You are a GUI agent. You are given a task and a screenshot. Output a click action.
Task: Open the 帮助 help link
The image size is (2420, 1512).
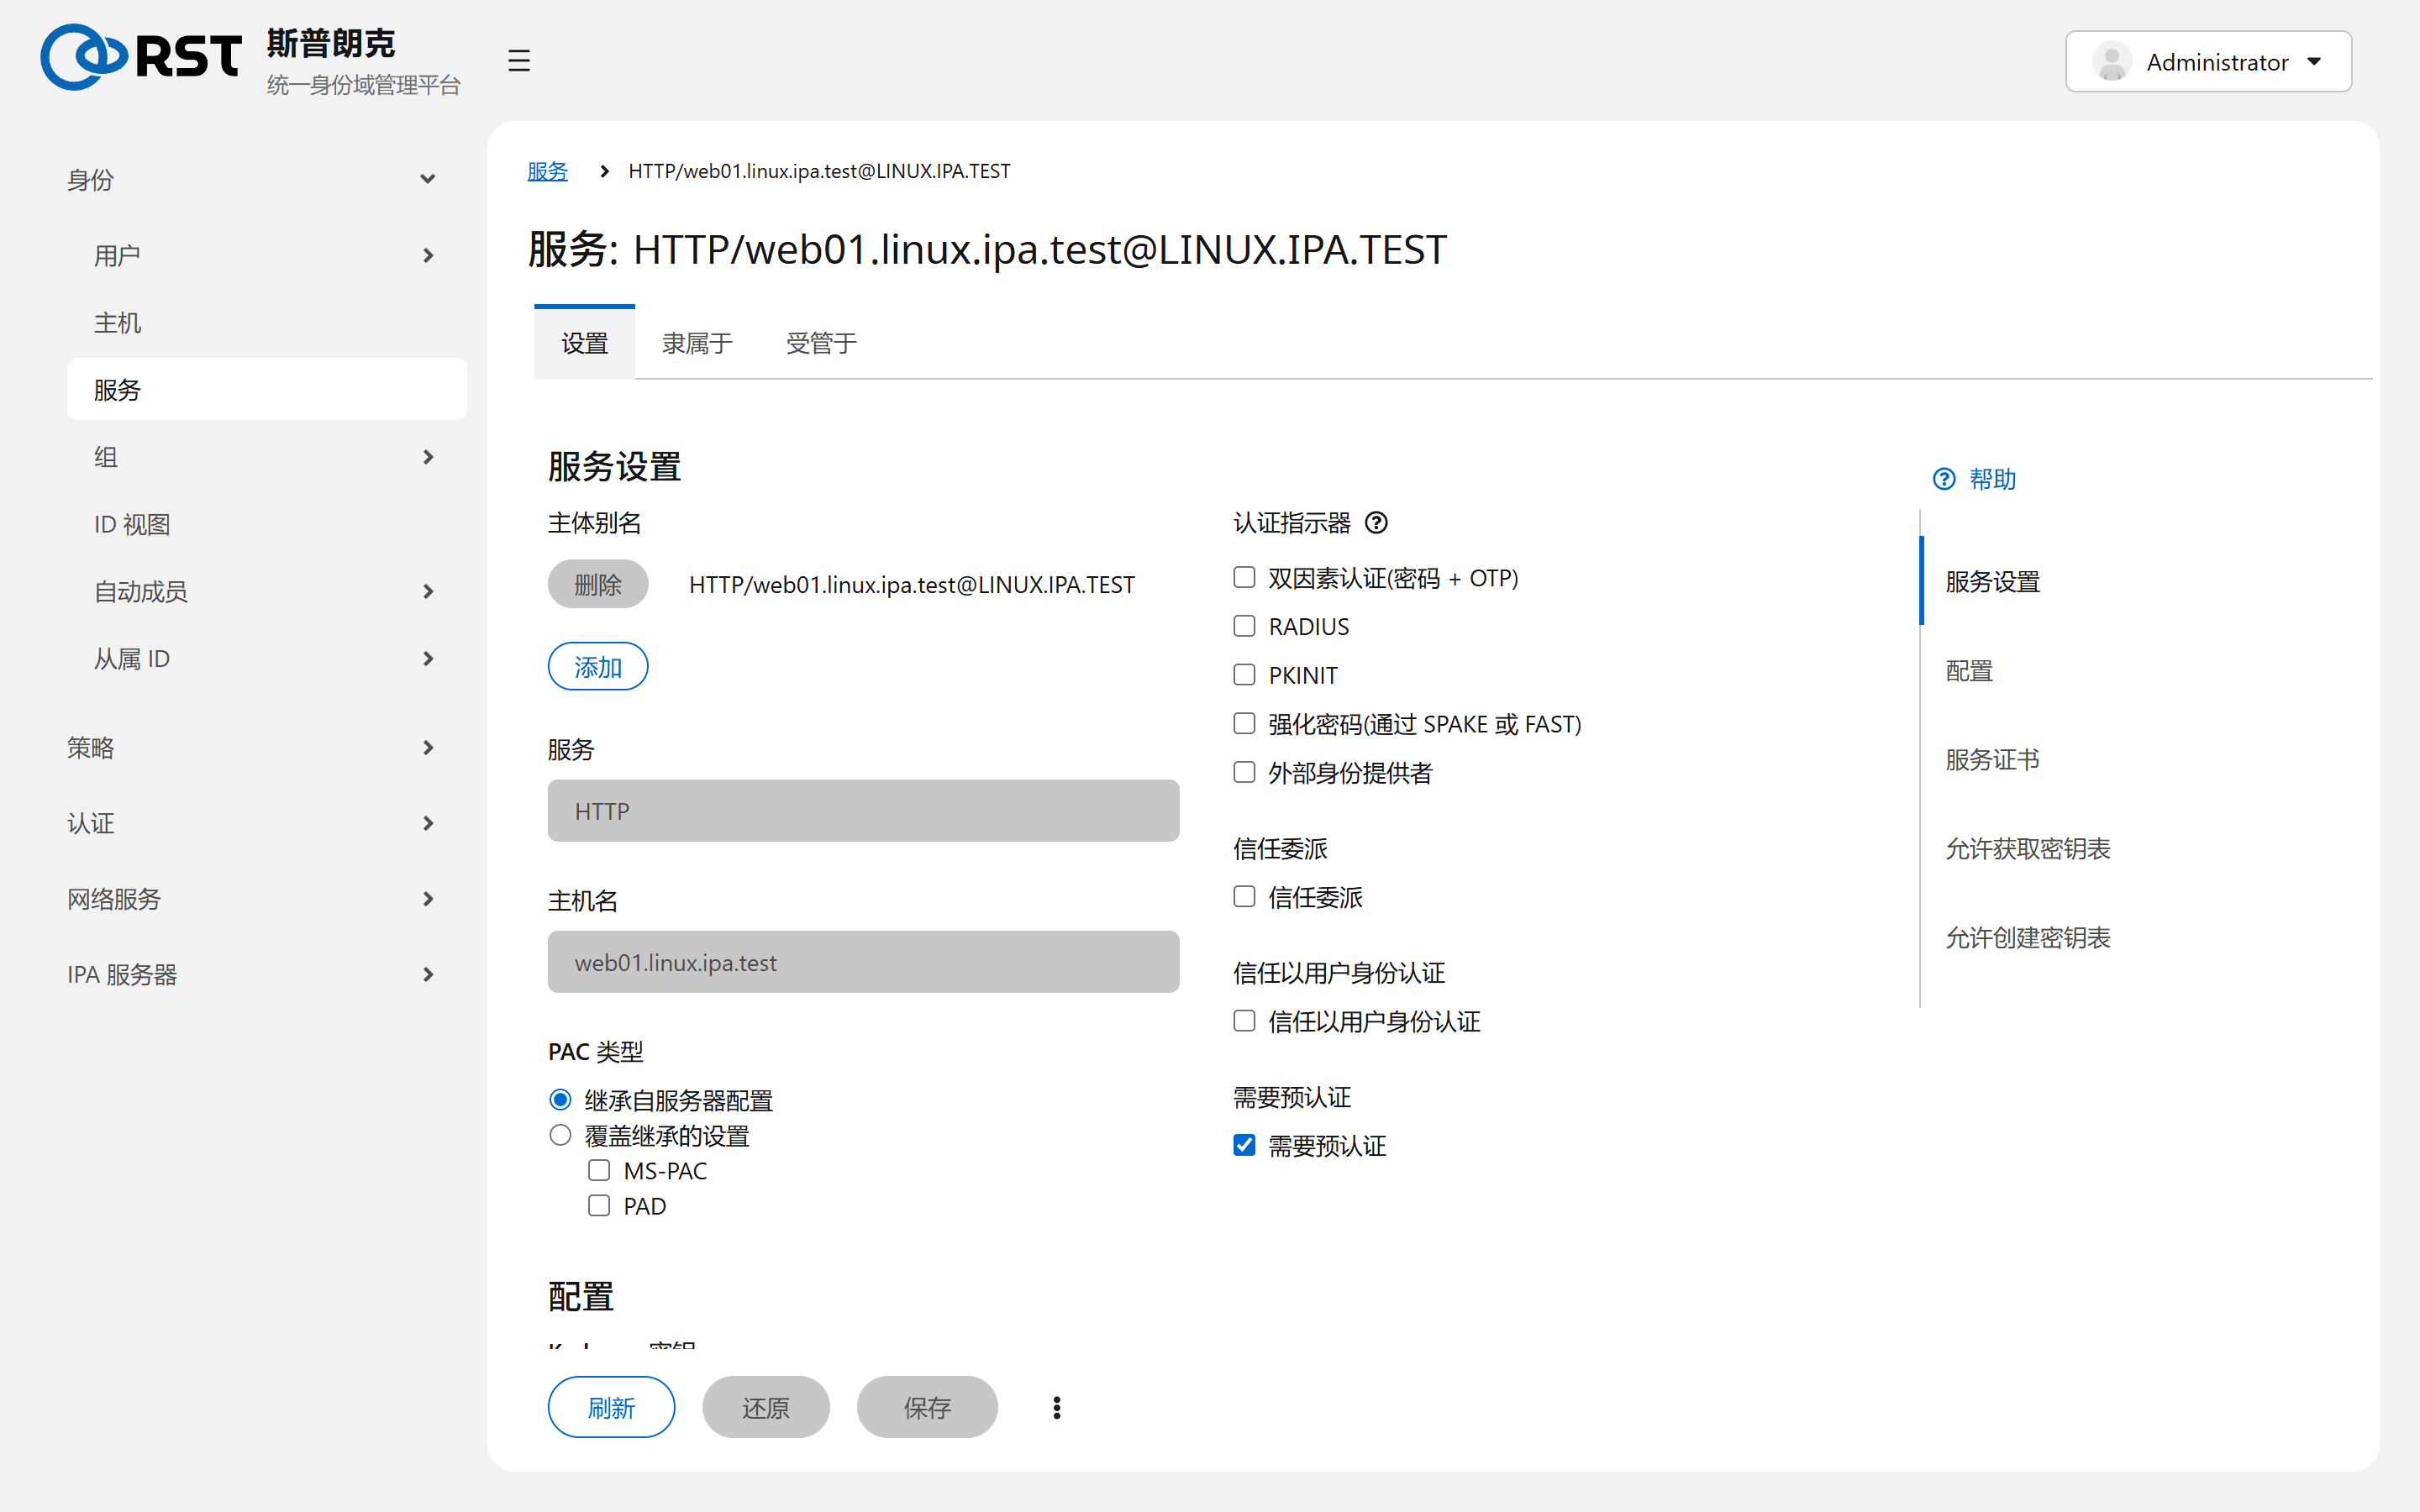[x=1974, y=479]
